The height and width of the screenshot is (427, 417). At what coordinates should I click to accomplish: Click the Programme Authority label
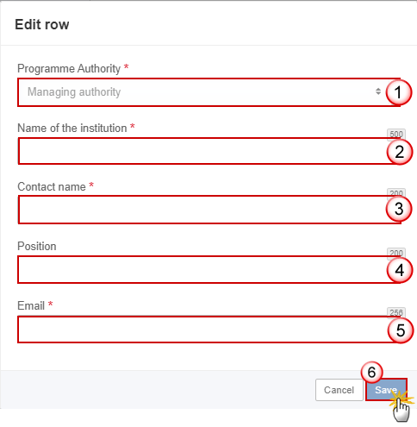point(69,69)
